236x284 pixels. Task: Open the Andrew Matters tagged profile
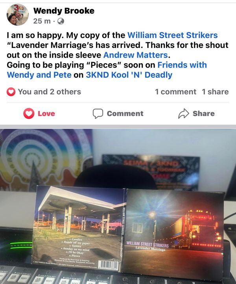click(136, 55)
